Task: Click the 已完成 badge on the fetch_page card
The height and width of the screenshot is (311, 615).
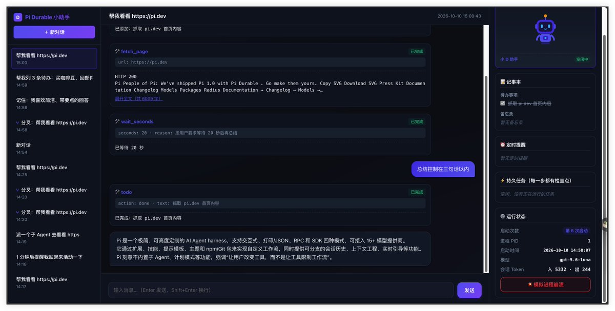Action: coord(417,51)
